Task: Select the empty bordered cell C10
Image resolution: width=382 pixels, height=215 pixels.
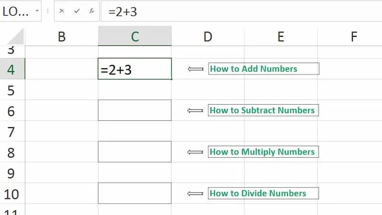Action: (x=135, y=193)
